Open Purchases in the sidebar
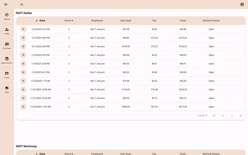Viewport: 248px width, 155px height. tap(7, 46)
